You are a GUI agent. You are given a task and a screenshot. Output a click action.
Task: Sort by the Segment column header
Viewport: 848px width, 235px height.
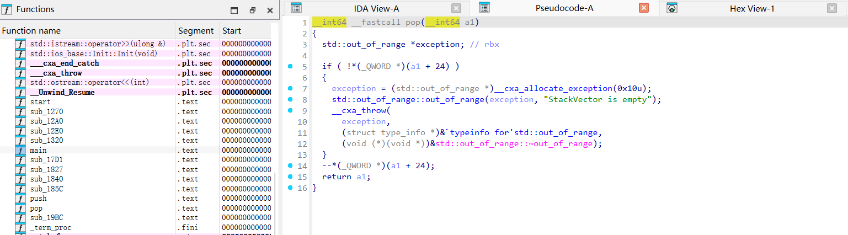pos(198,30)
